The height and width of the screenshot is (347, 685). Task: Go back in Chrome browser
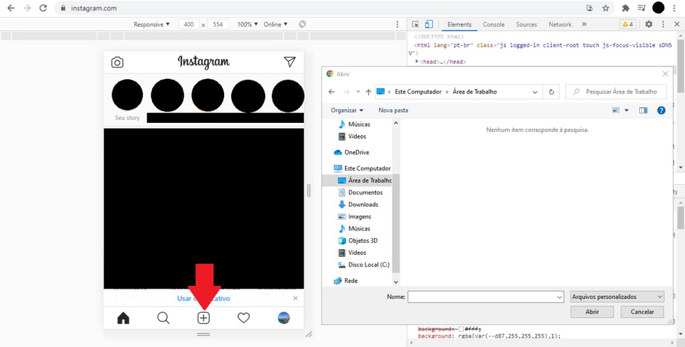[11, 8]
